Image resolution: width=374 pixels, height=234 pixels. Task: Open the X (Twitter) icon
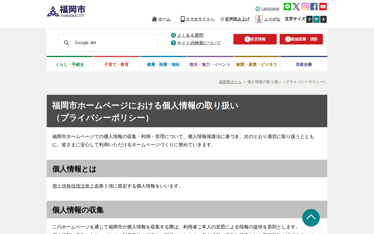click(296, 6)
